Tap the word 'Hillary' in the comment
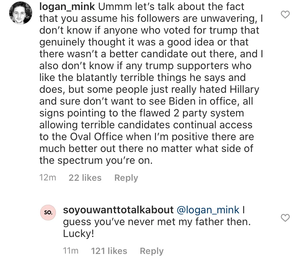This screenshot has height=261, width=306. (x=244, y=89)
